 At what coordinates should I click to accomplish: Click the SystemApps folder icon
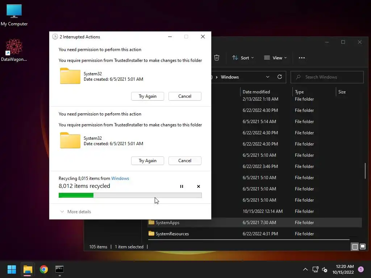151,222
